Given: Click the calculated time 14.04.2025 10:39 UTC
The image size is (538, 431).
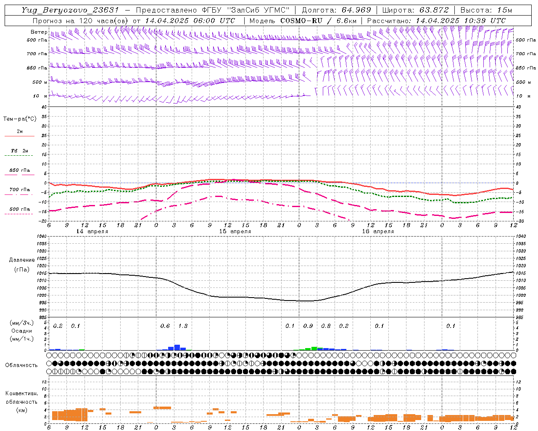Looking at the screenshot, I should click(x=461, y=21).
